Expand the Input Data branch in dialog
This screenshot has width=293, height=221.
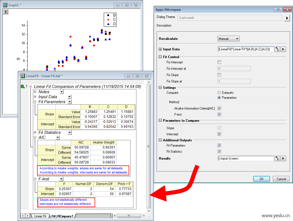(x=160, y=49)
